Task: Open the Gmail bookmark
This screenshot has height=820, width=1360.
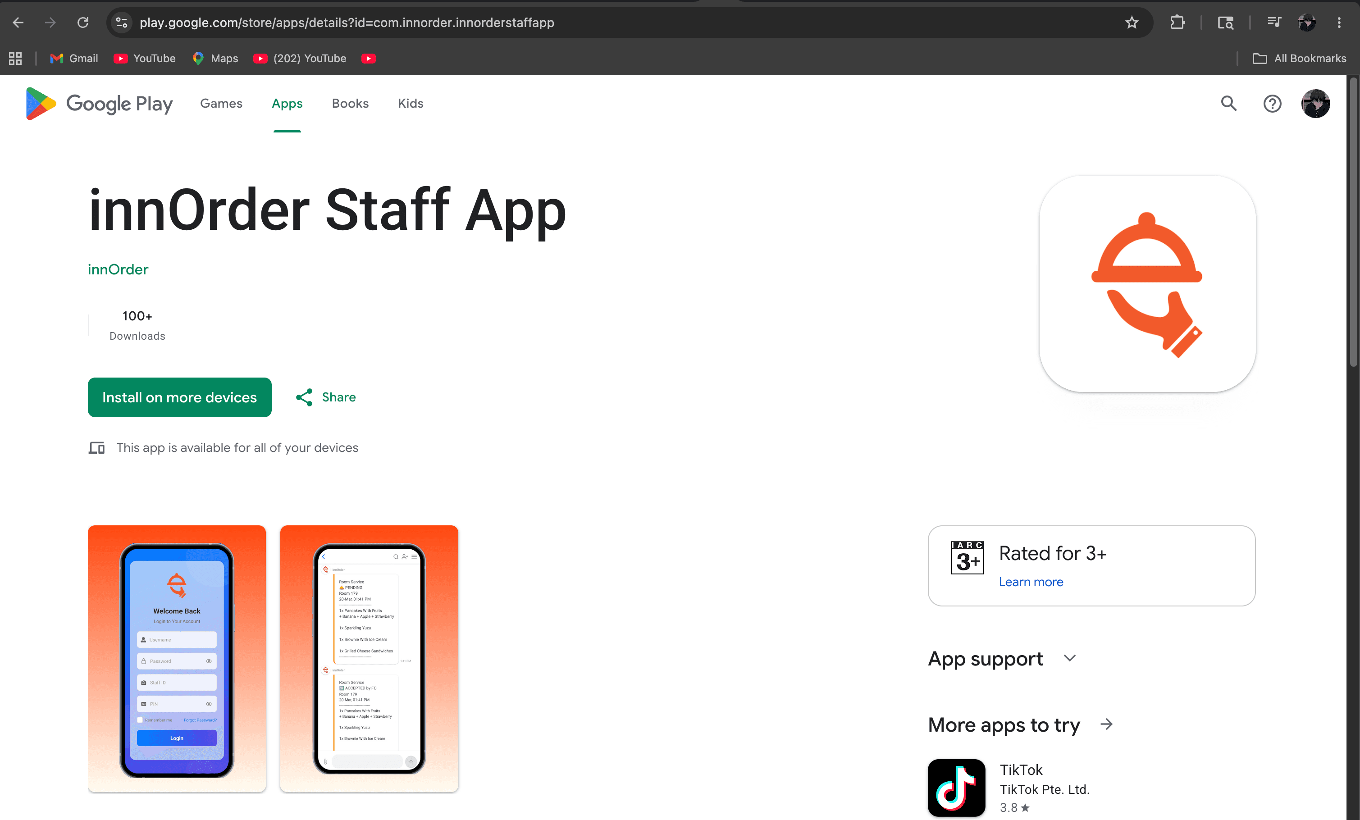Action: click(73, 59)
